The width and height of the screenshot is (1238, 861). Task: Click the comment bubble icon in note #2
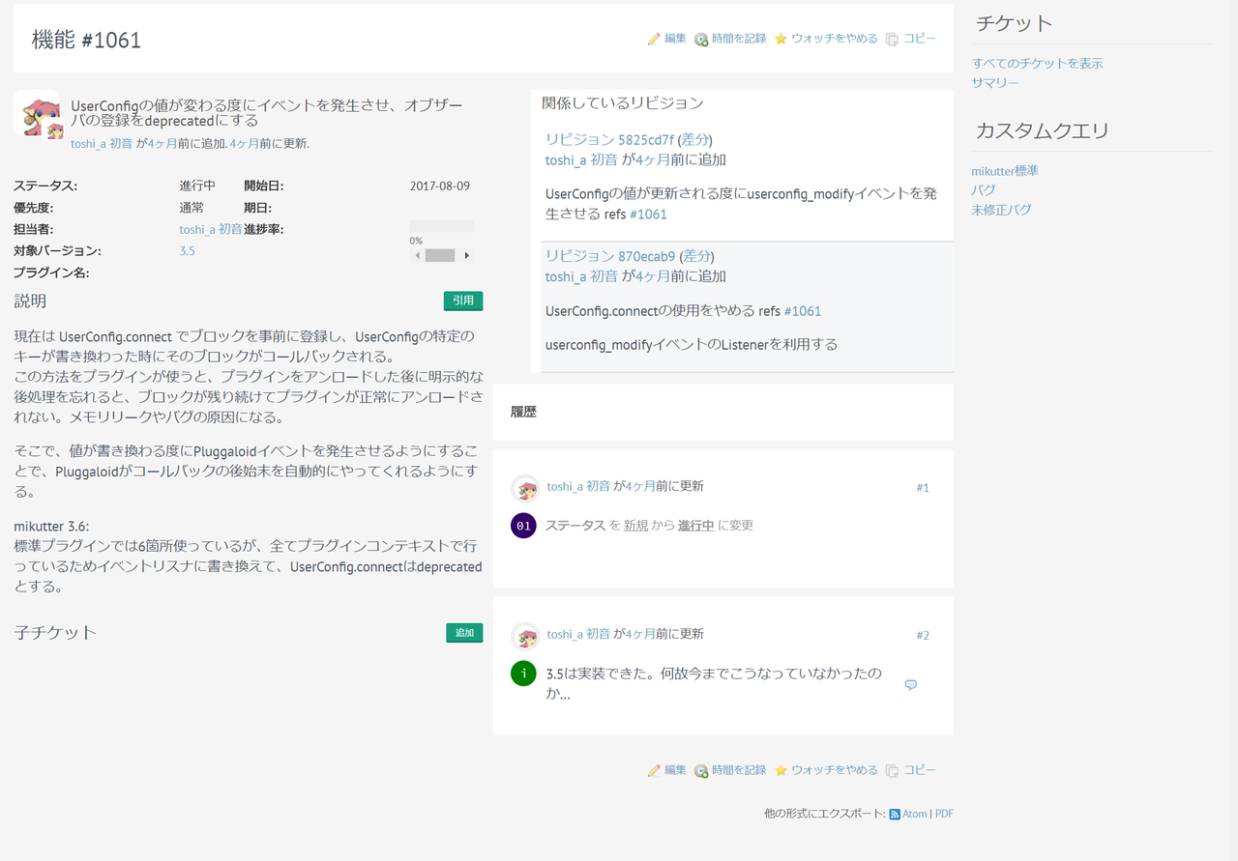[910, 685]
